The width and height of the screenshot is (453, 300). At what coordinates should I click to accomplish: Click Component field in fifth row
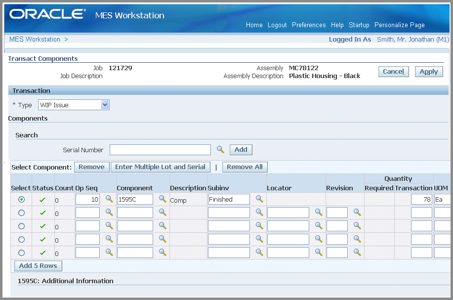[x=135, y=253]
